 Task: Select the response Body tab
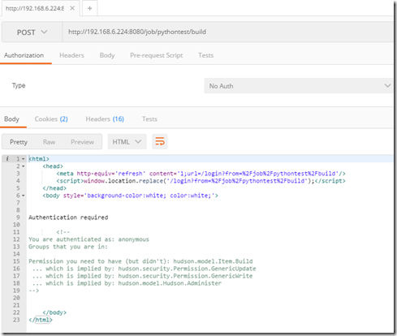tap(11, 119)
